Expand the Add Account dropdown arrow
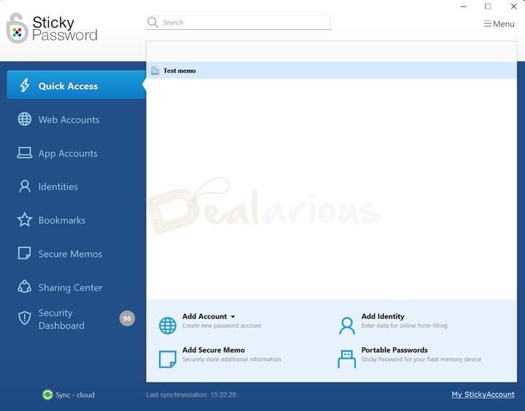This screenshot has height=411, width=525. (x=233, y=316)
